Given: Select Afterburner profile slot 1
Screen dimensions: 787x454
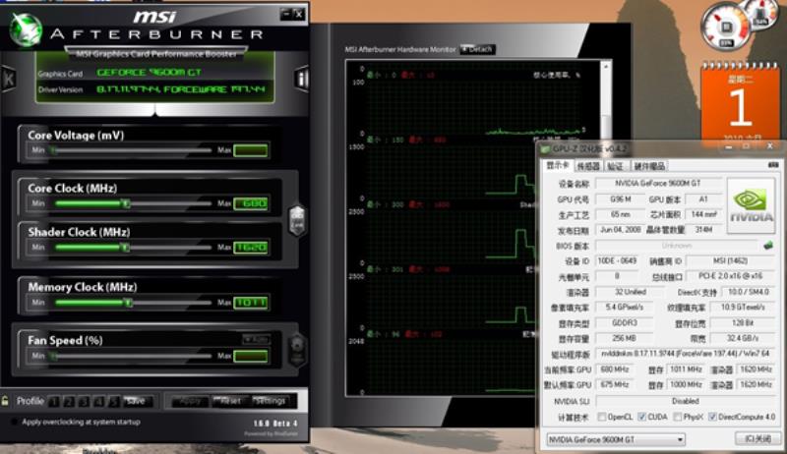Looking at the screenshot, I should point(54,401).
